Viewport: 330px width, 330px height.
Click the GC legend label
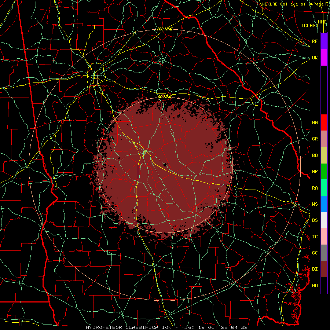[315, 253]
